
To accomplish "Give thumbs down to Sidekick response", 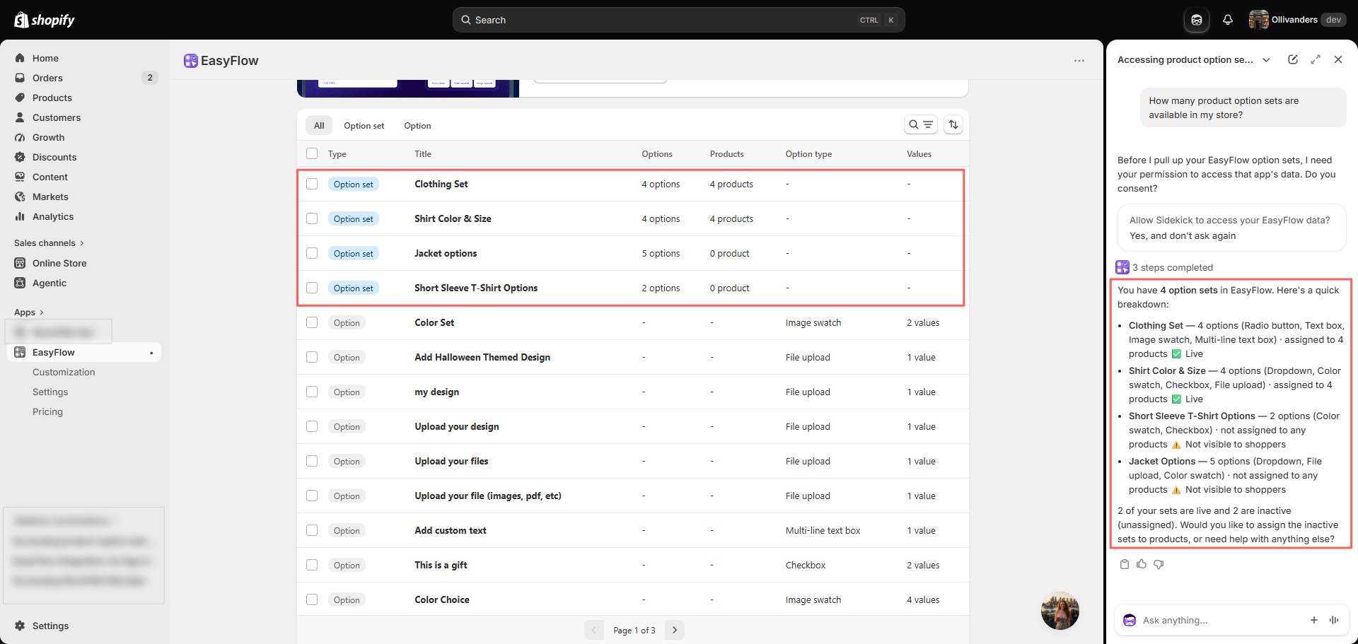I will (x=1159, y=564).
